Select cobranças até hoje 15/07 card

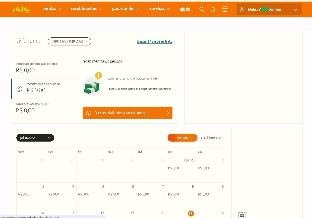click(45, 108)
